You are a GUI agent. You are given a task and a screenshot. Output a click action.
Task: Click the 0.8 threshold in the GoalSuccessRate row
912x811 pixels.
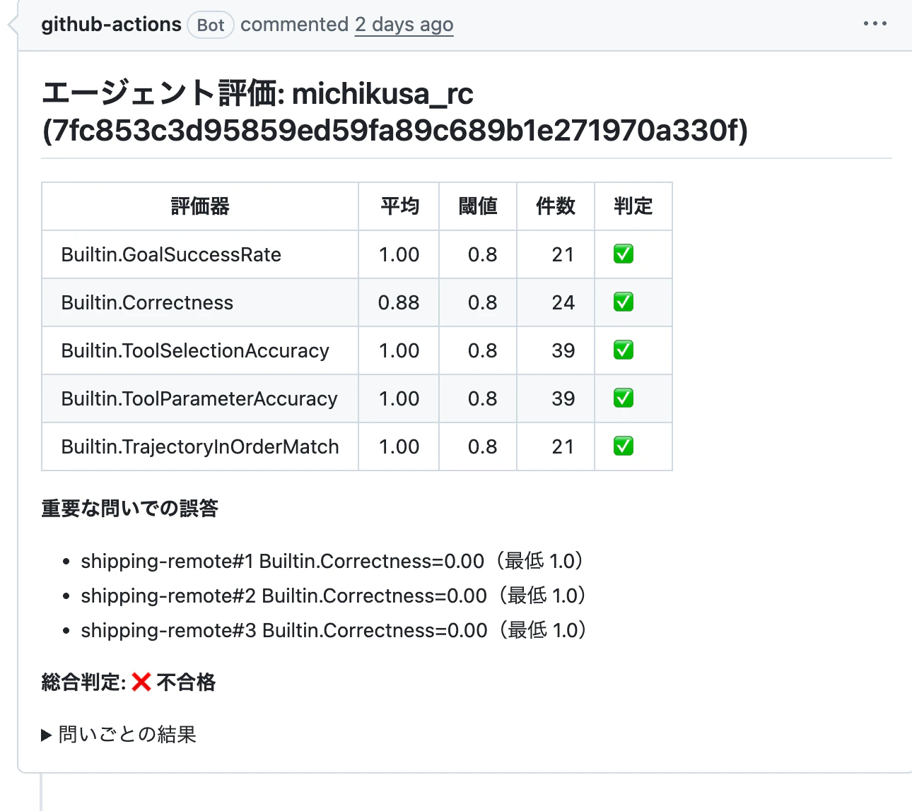tap(483, 254)
